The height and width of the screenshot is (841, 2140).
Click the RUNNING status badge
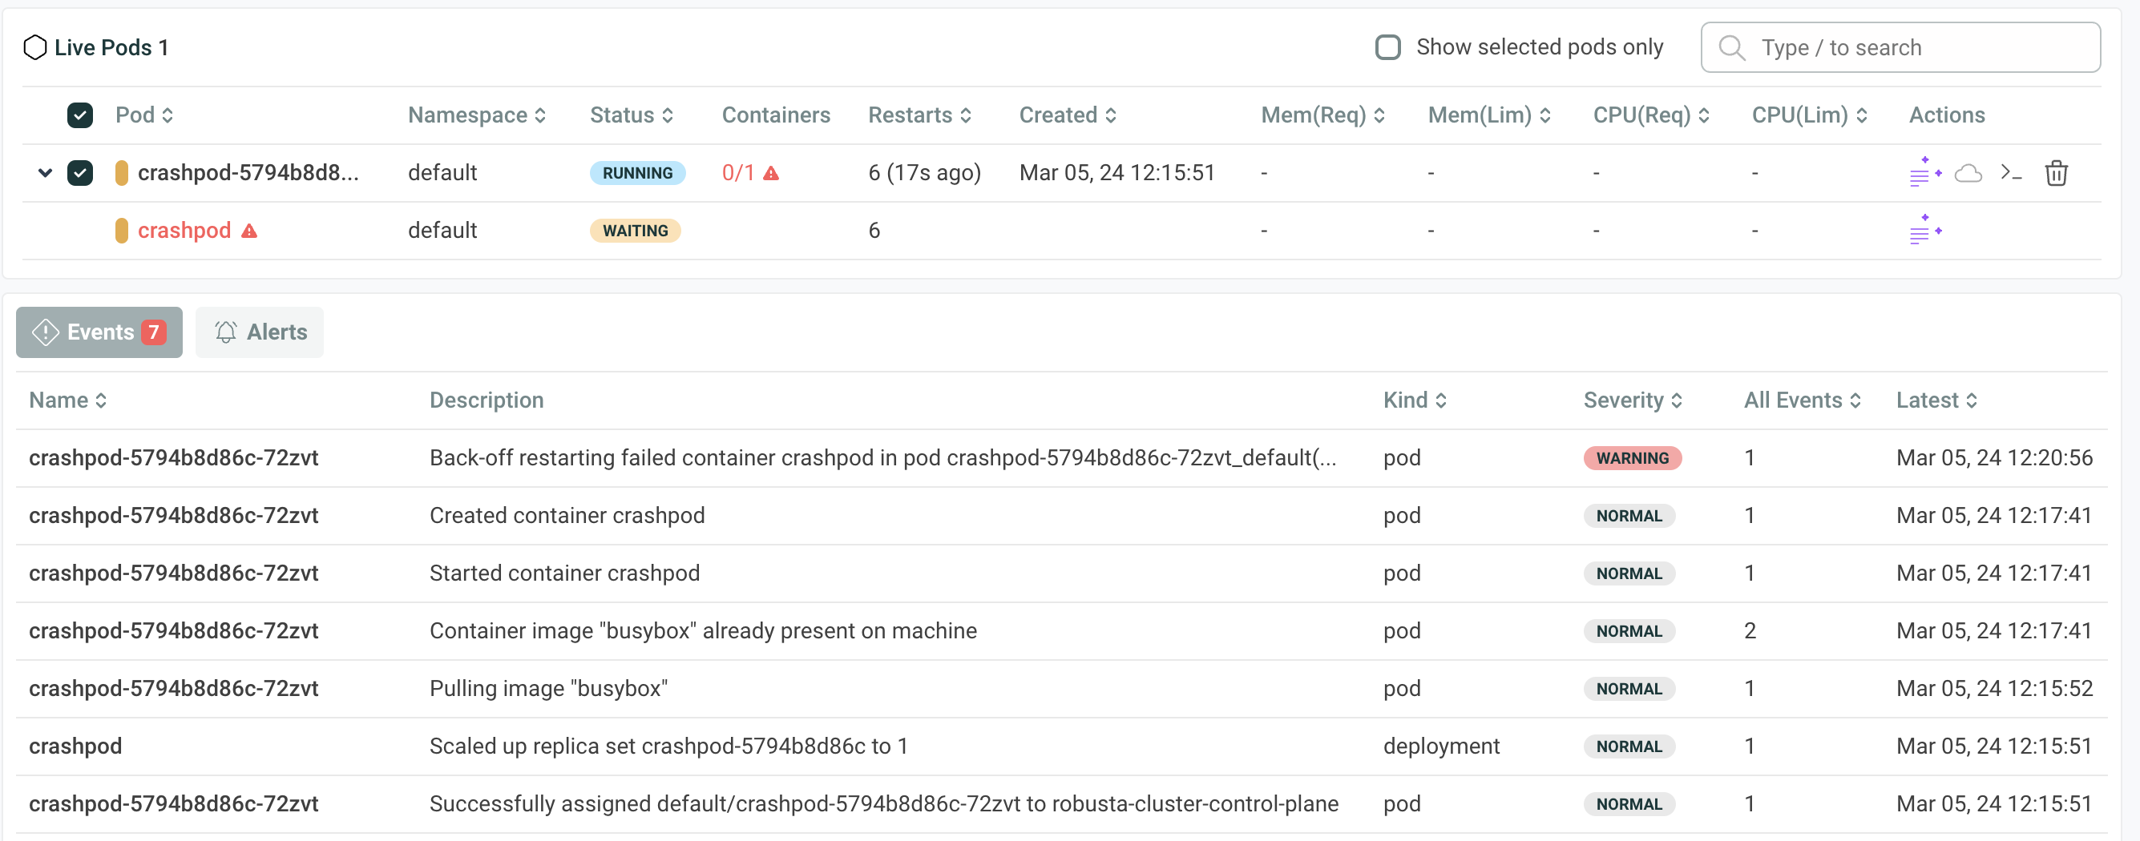click(x=637, y=173)
